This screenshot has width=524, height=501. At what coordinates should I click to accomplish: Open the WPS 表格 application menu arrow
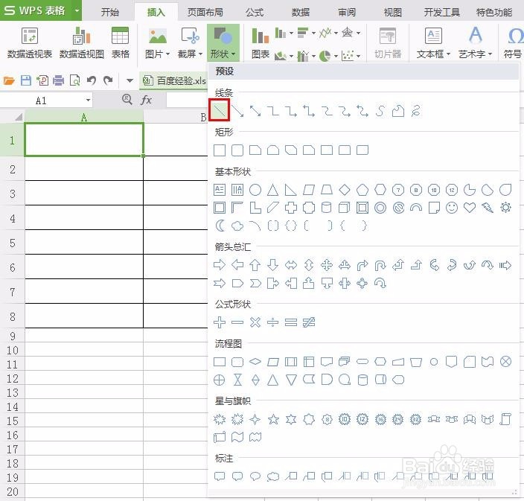pyautogui.click(x=77, y=10)
